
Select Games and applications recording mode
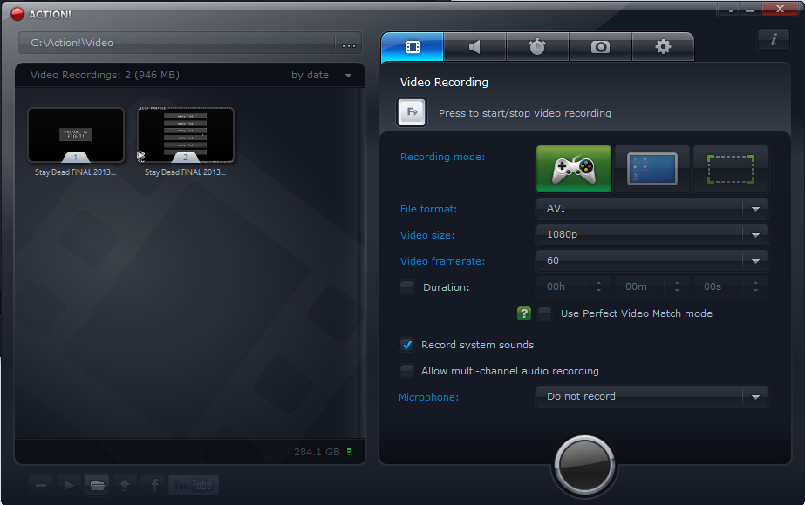[574, 169]
